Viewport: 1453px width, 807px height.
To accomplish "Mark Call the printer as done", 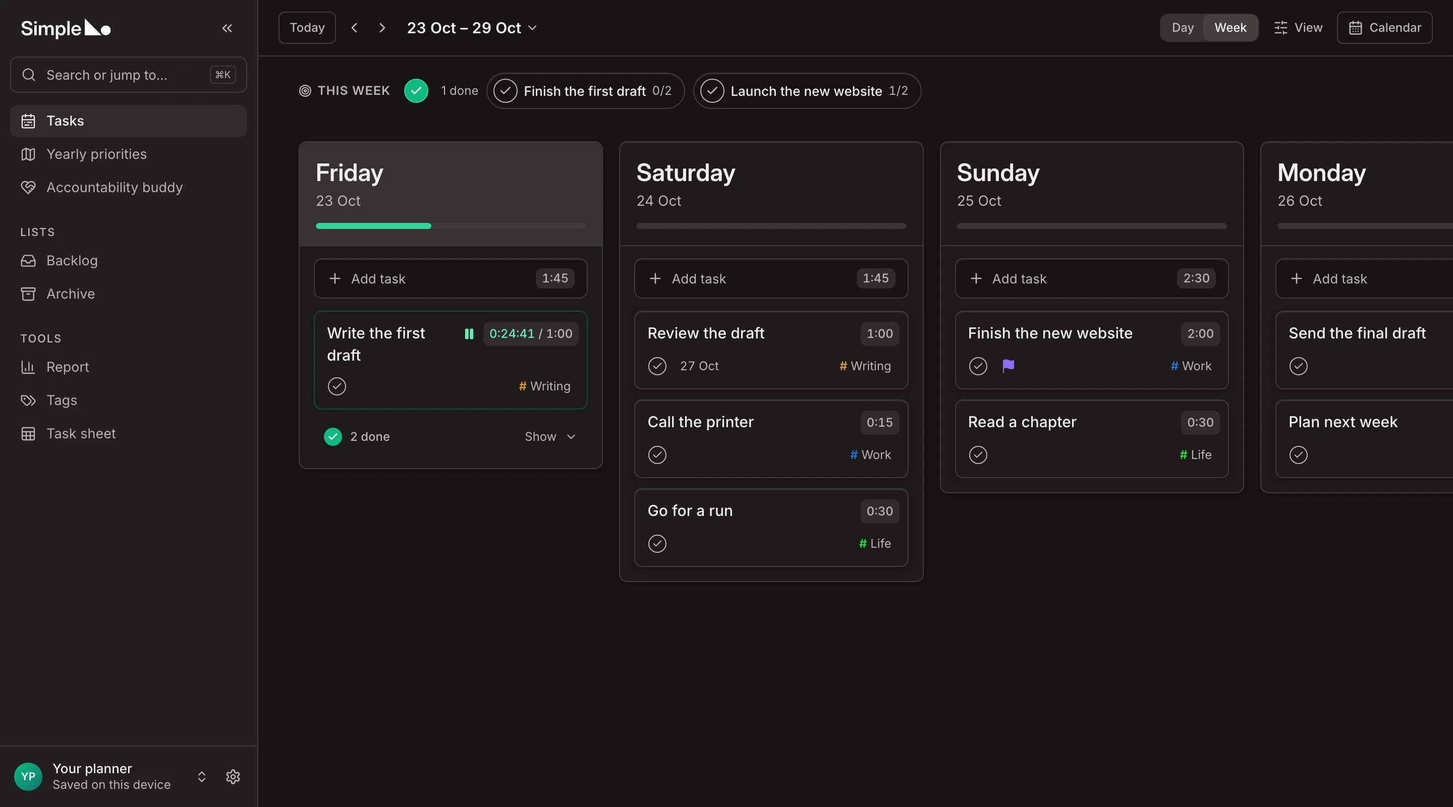I will coord(657,454).
